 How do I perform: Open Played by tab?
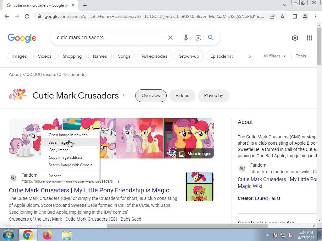pos(214,96)
